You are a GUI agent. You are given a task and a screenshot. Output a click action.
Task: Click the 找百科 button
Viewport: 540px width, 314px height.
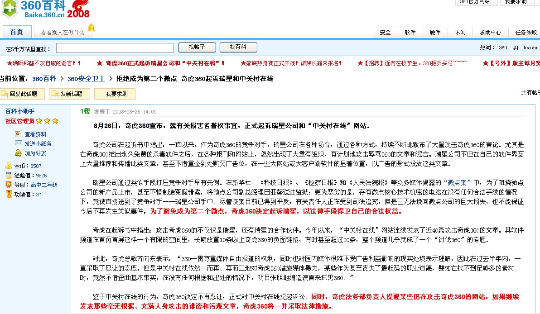click(238, 47)
